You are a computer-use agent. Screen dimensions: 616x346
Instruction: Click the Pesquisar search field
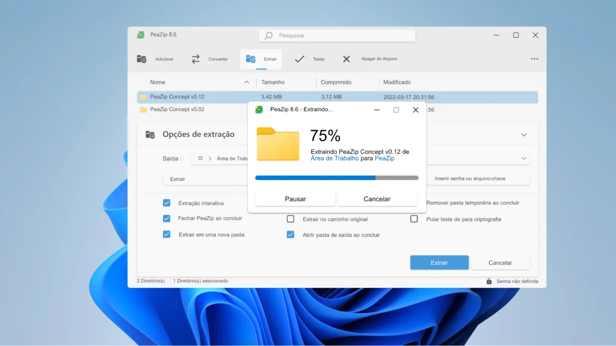(x=337, y=35)
